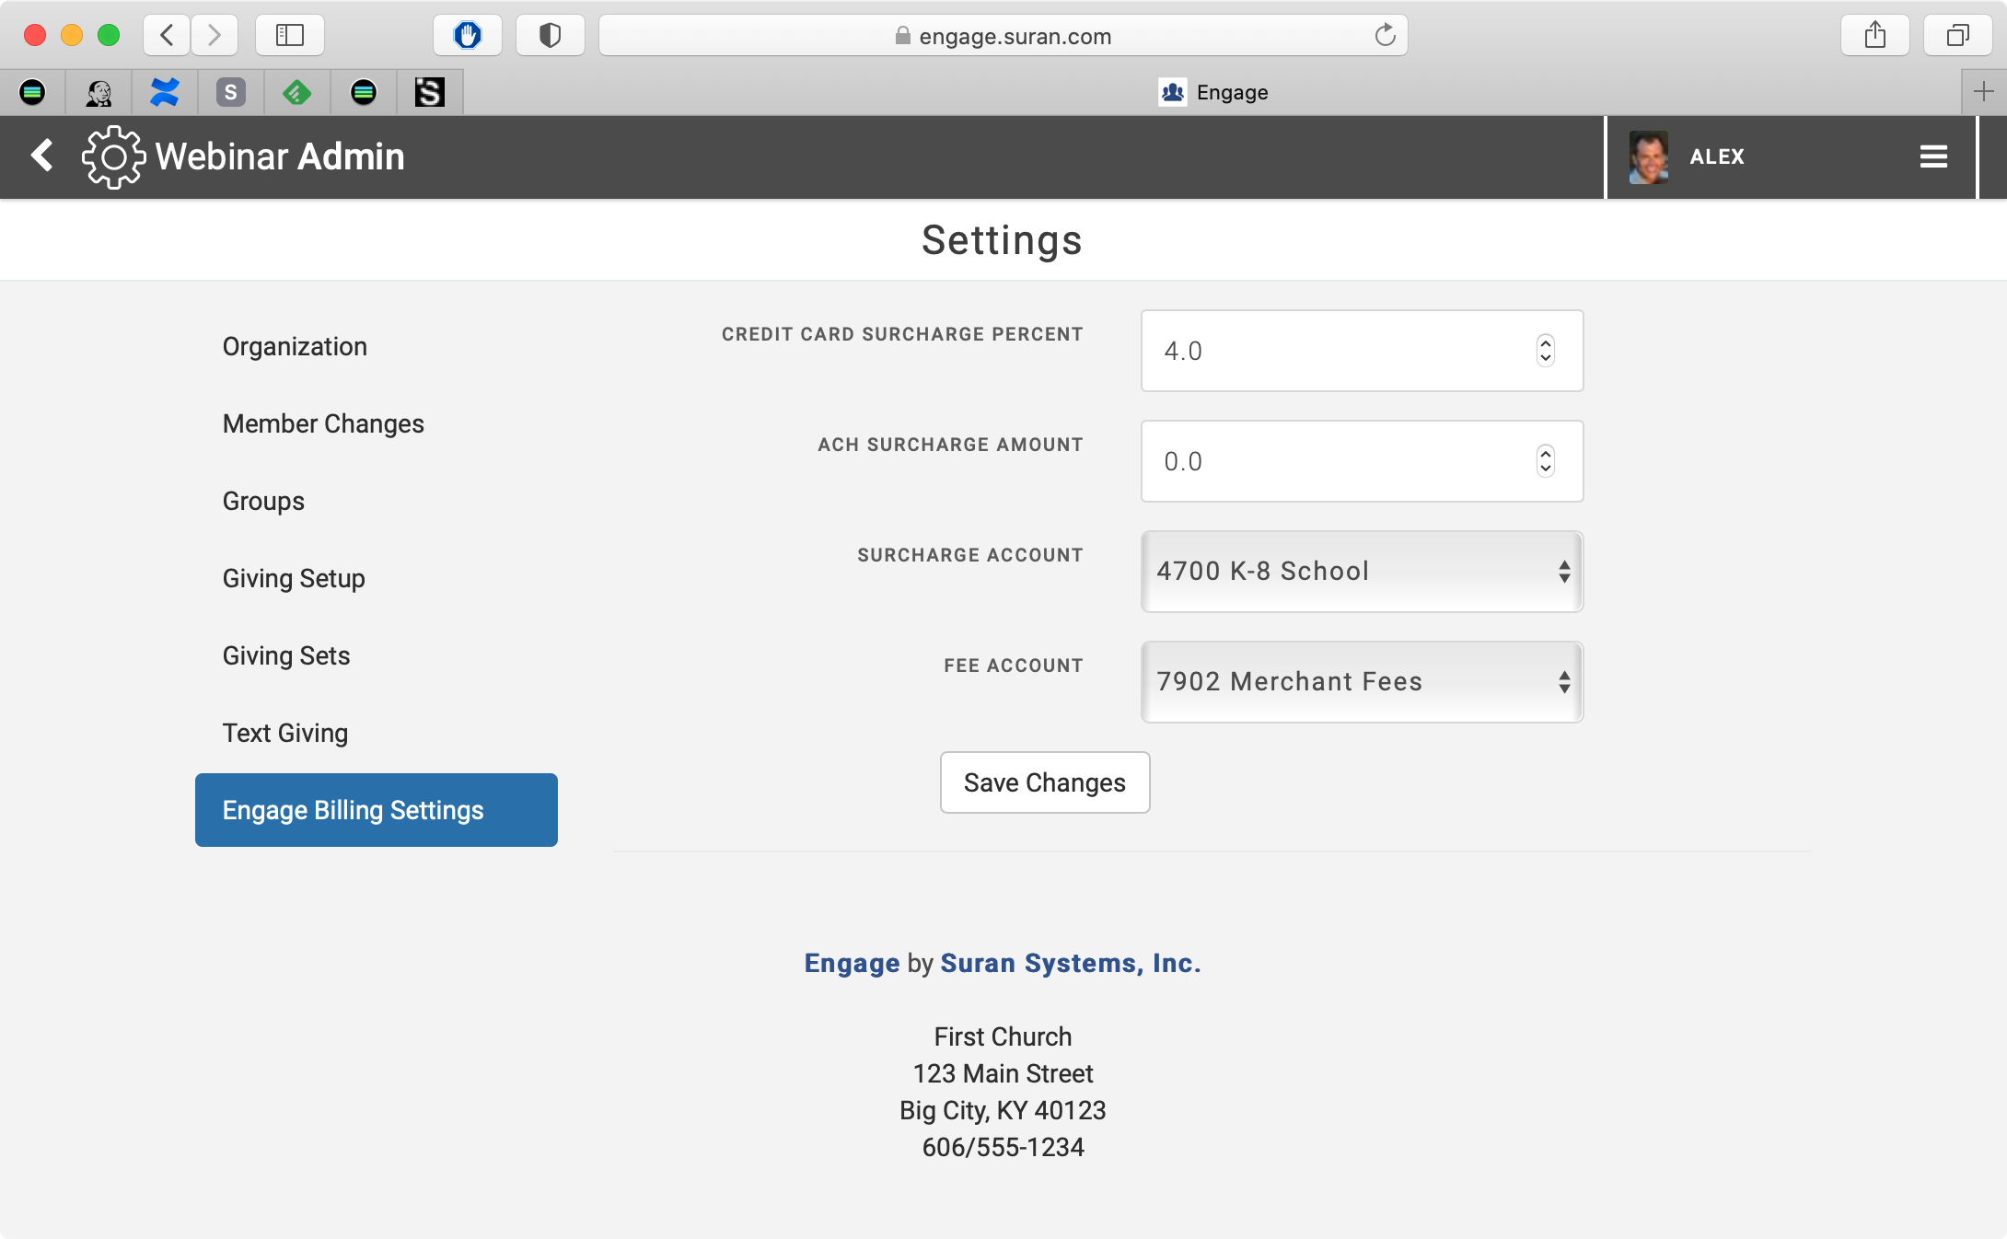
Task: Open the Surcharge Account dropdown
Action: [1361, 572]
